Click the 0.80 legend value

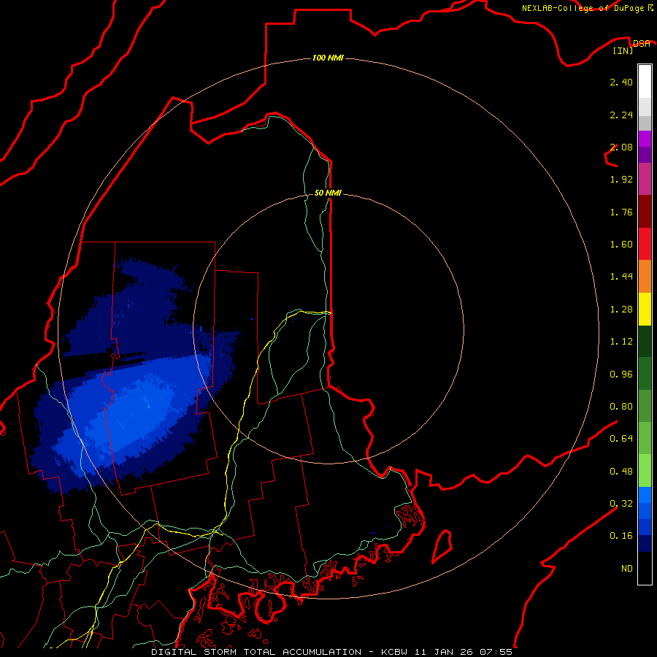click(621, 407)
